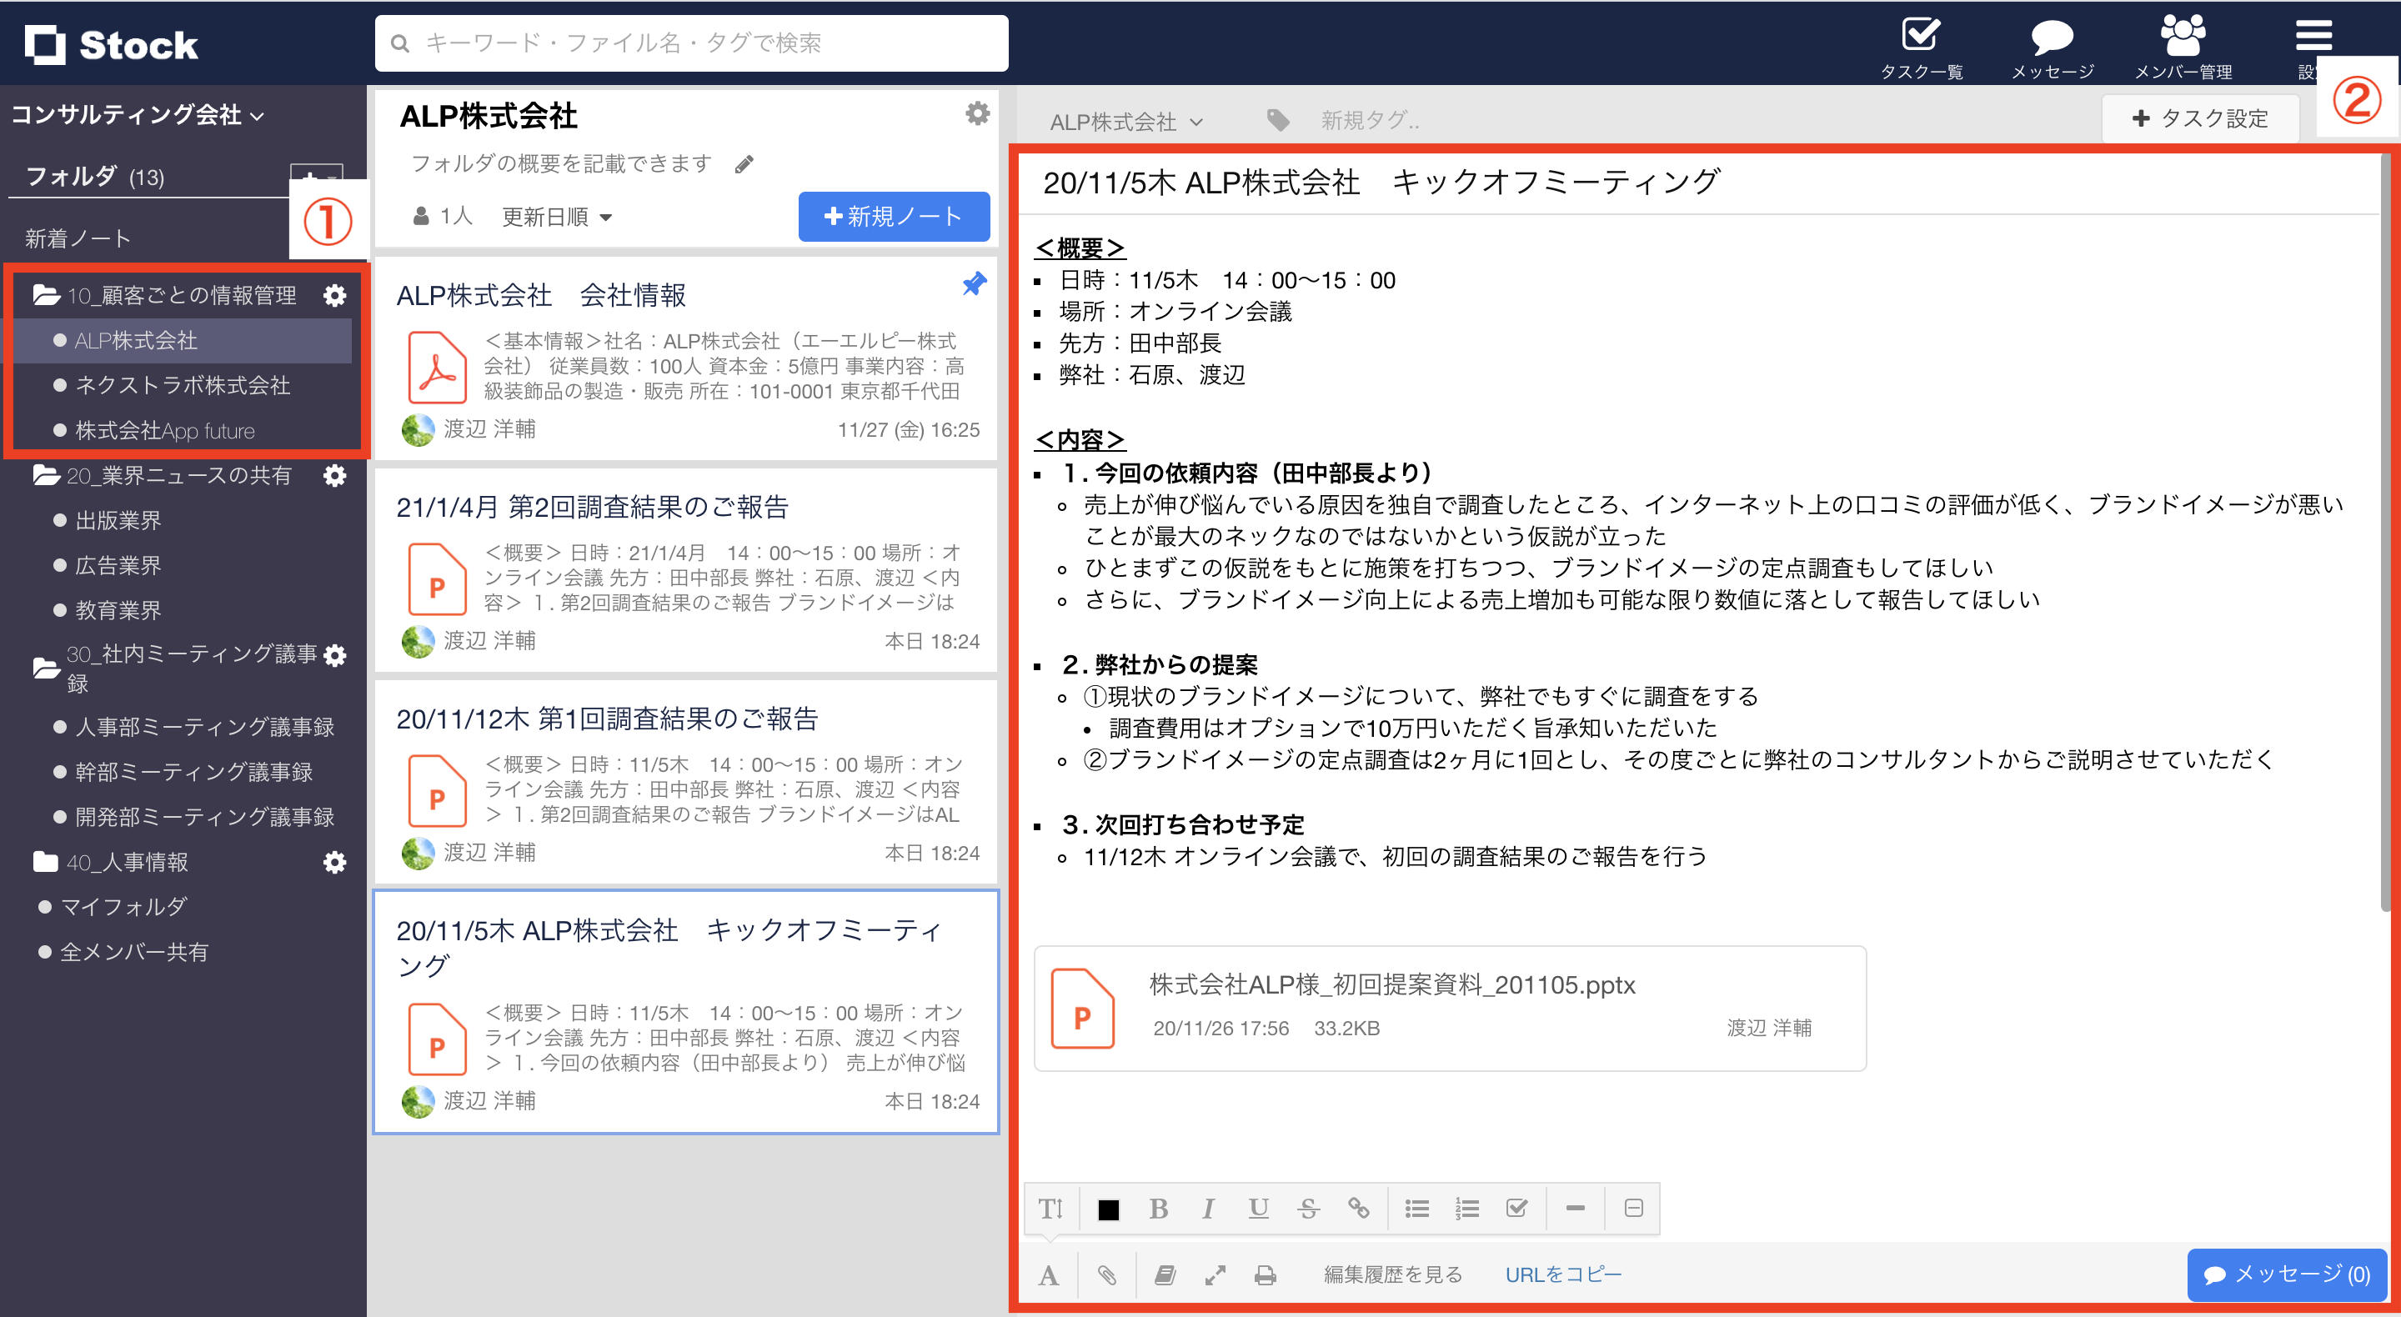
Task: Apply italic formatting
Action: (1208, 1209)
